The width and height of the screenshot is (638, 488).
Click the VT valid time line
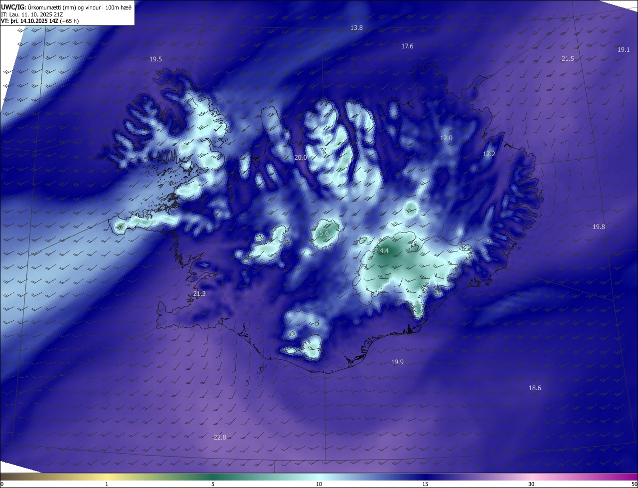pyautogui.click(x=40, y=21)
